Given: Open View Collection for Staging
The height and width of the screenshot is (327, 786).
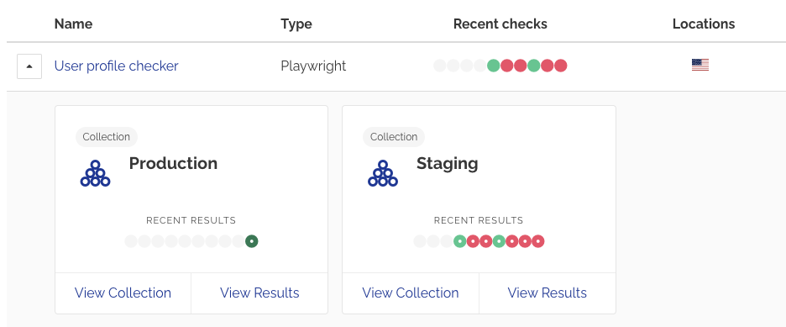Looking at the screenshot, I should pos(411,293).
